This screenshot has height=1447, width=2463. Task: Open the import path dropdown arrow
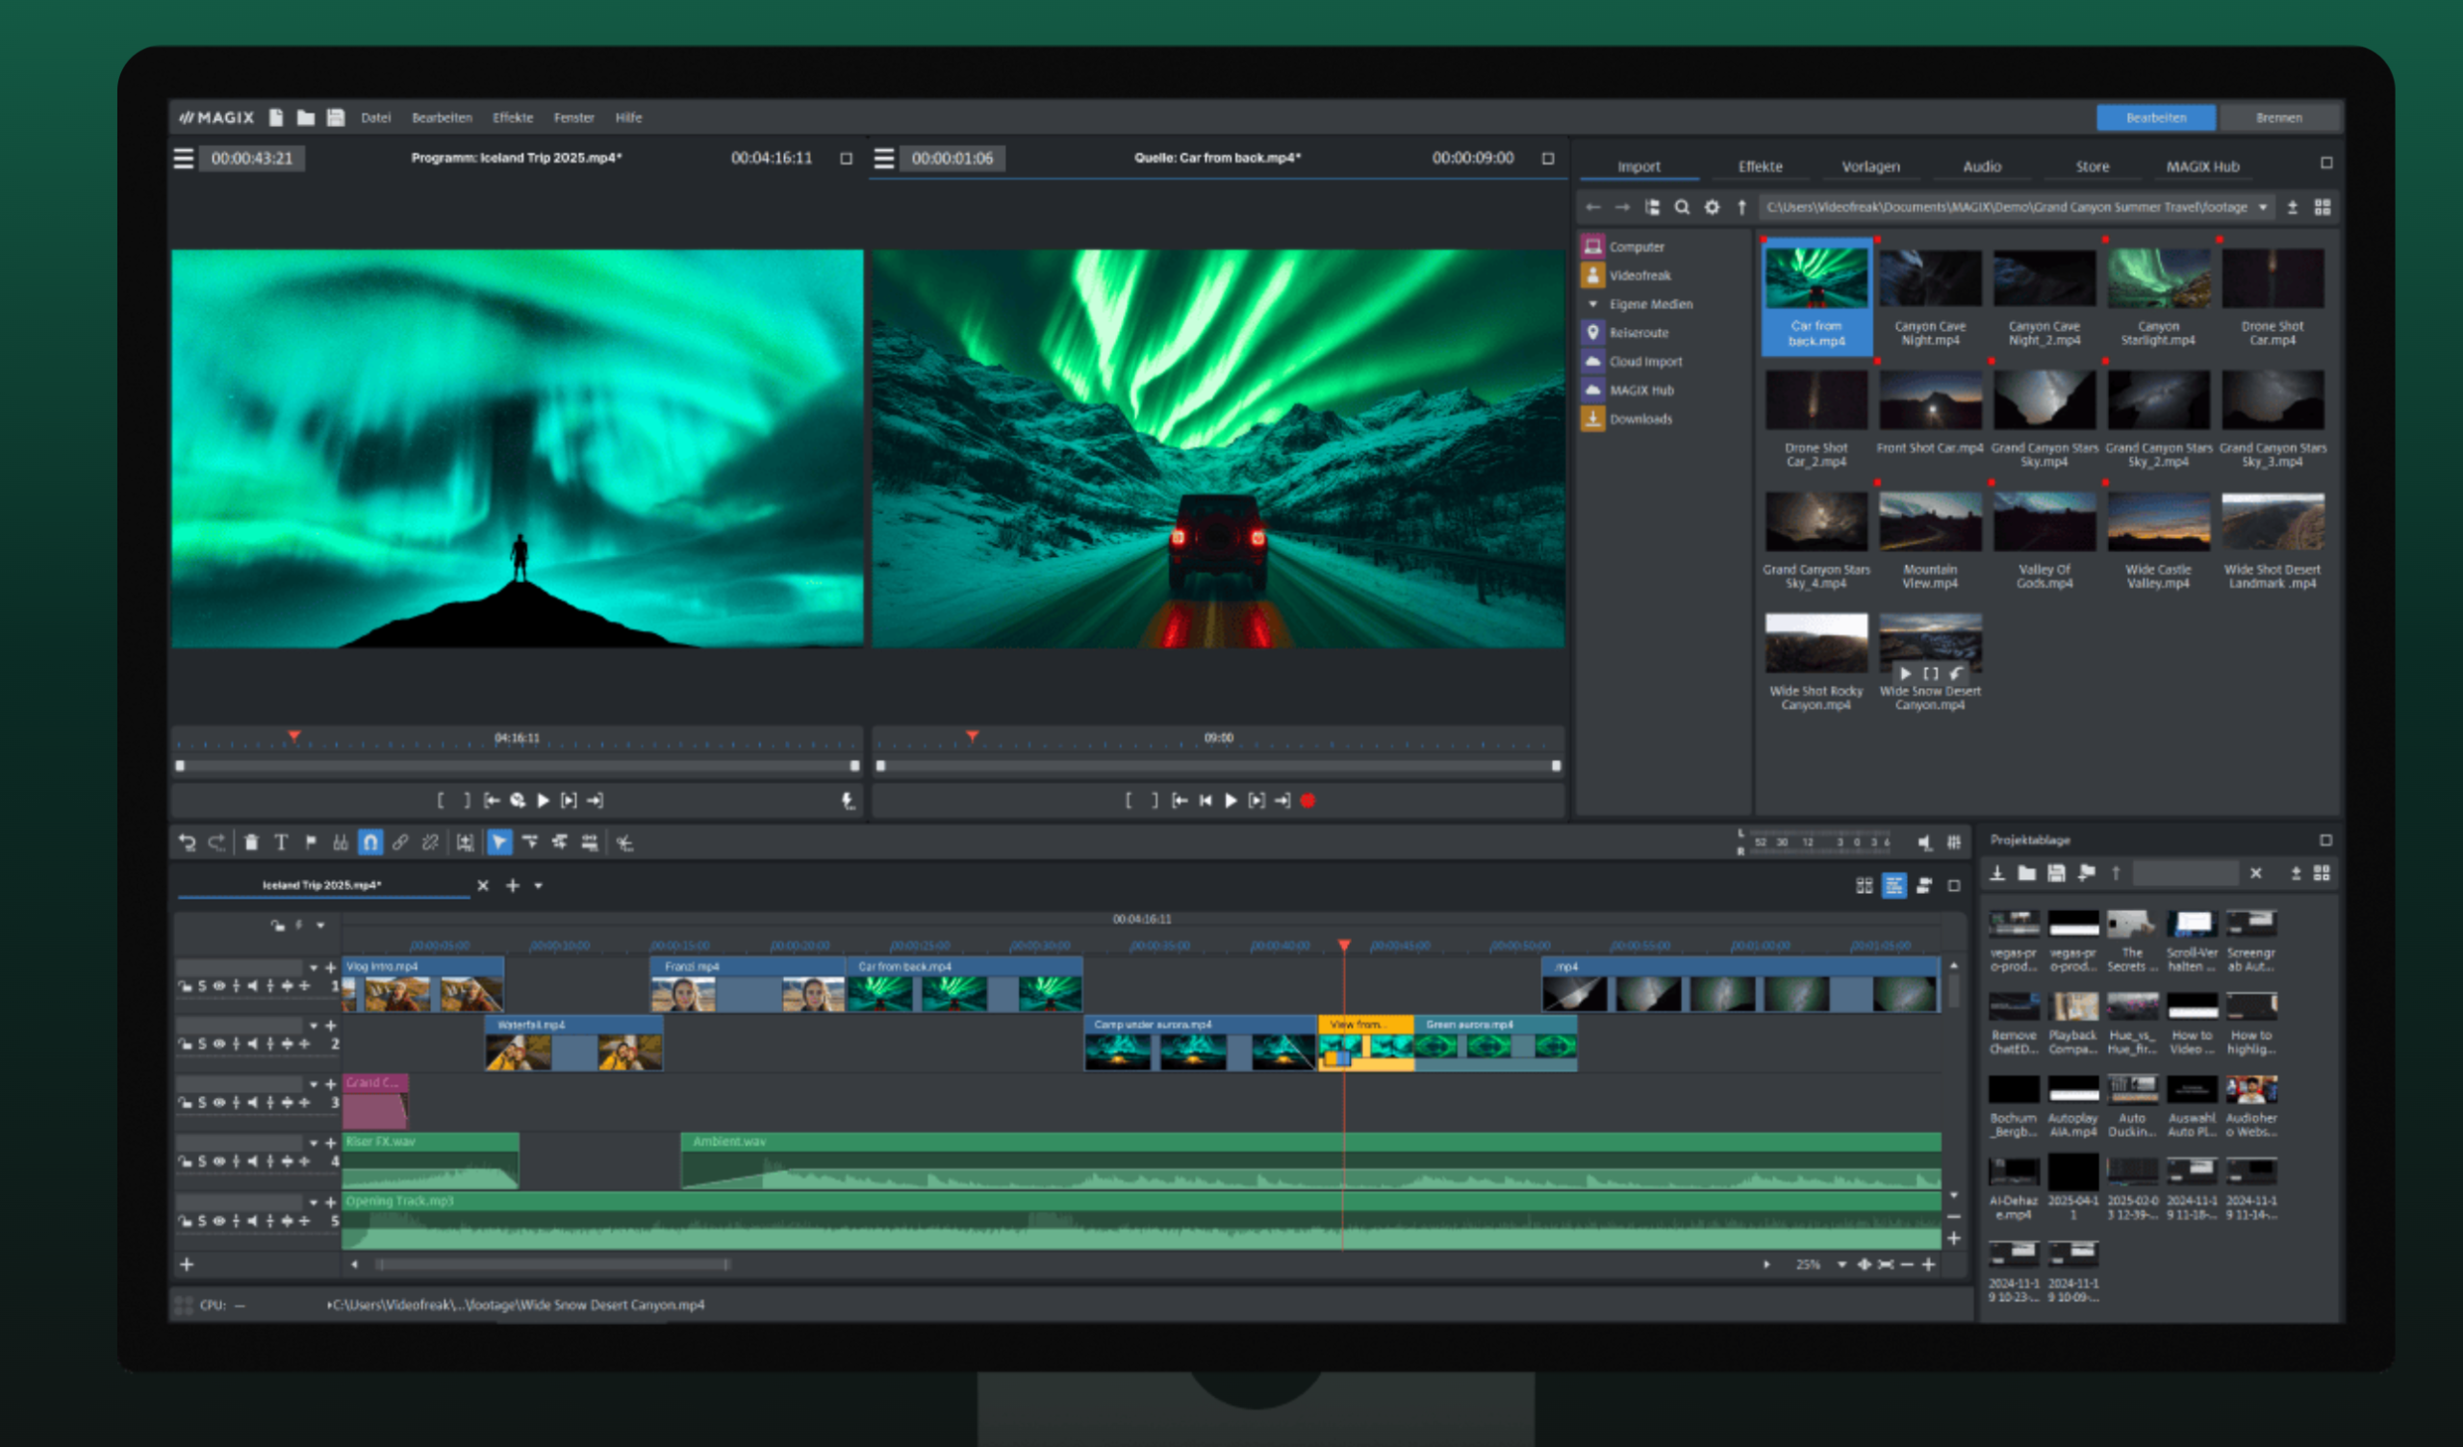pos(2263,207)
